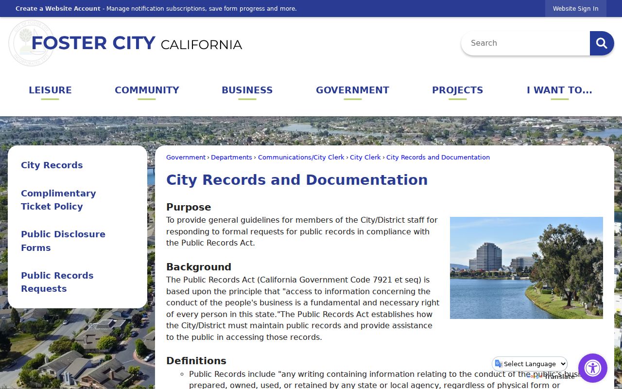
Task: Focus the Search input field
Action: coord(525,43)
